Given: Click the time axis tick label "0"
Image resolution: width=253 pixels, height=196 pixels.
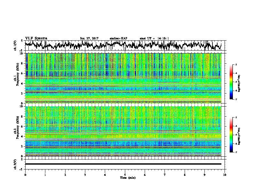Looking at the screenshot, I should [25, 175].
